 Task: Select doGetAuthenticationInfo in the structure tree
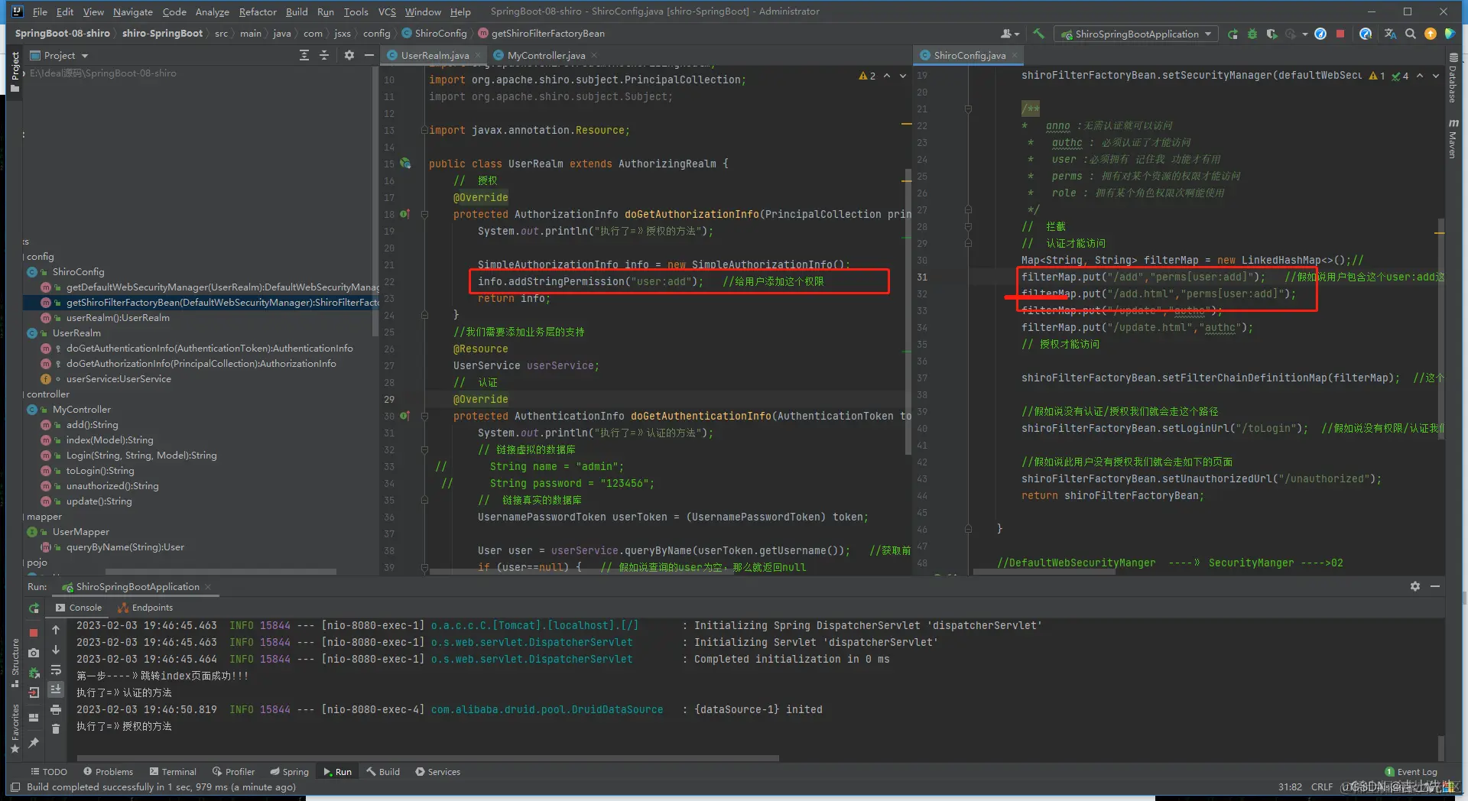point(209,349)
